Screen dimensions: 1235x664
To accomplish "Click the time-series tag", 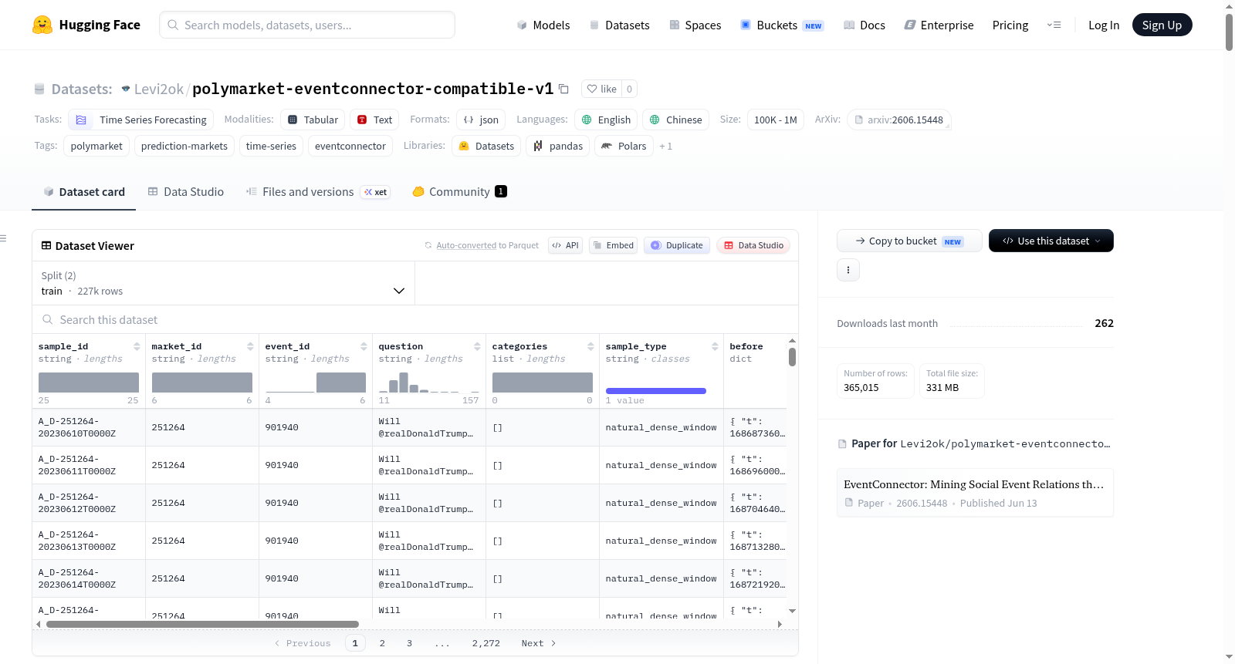I will click(x=271, y=146).
